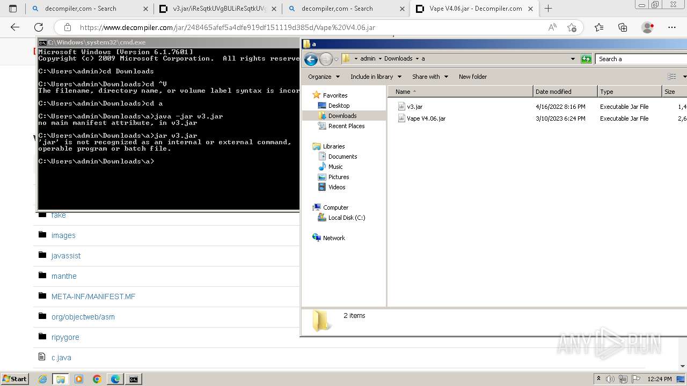This screenshot has width=687, height=386.
Task: Sort files by Size column
Action: click(675, 92)
